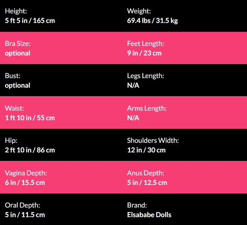Select the N/A value under Arms Length
The width and height of the screenshot is (247, 225).
(x=133, y=118)
